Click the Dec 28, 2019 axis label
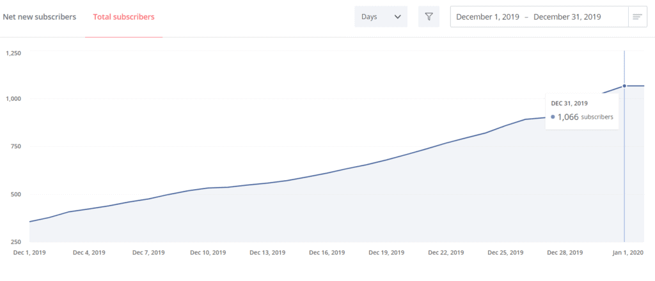Image resolution: width=655 pixels, height=281 pixels. (x=565, y=253)
